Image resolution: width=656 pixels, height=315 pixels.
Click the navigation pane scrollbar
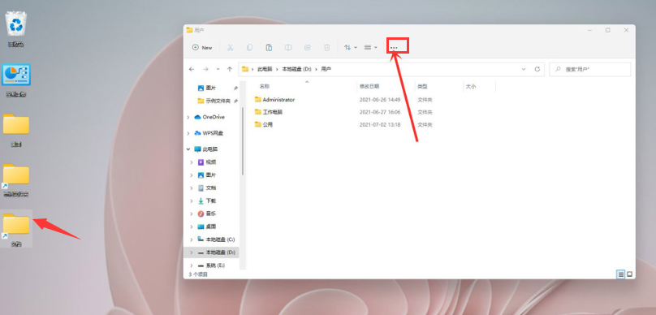[x=242, y=141]
